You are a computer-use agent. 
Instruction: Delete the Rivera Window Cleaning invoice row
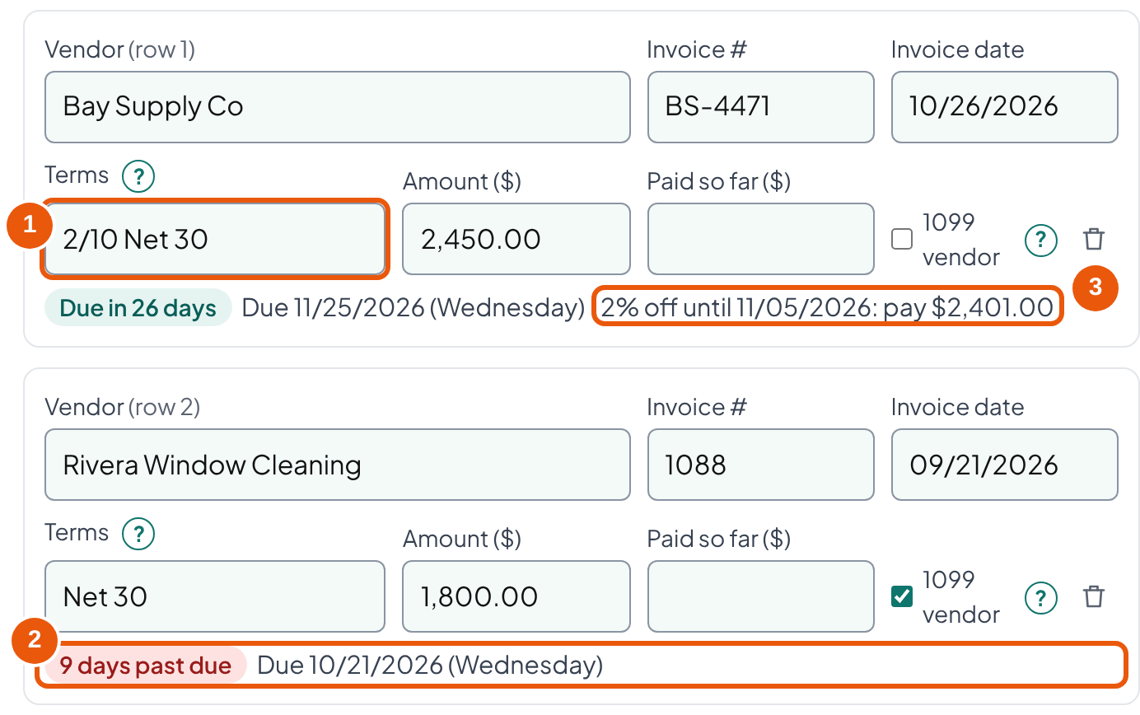[1094, 597]
